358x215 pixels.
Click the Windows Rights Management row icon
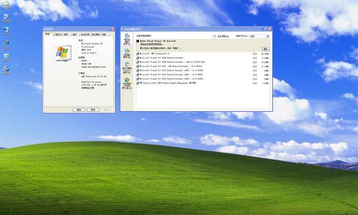click(x=138, y=83)
